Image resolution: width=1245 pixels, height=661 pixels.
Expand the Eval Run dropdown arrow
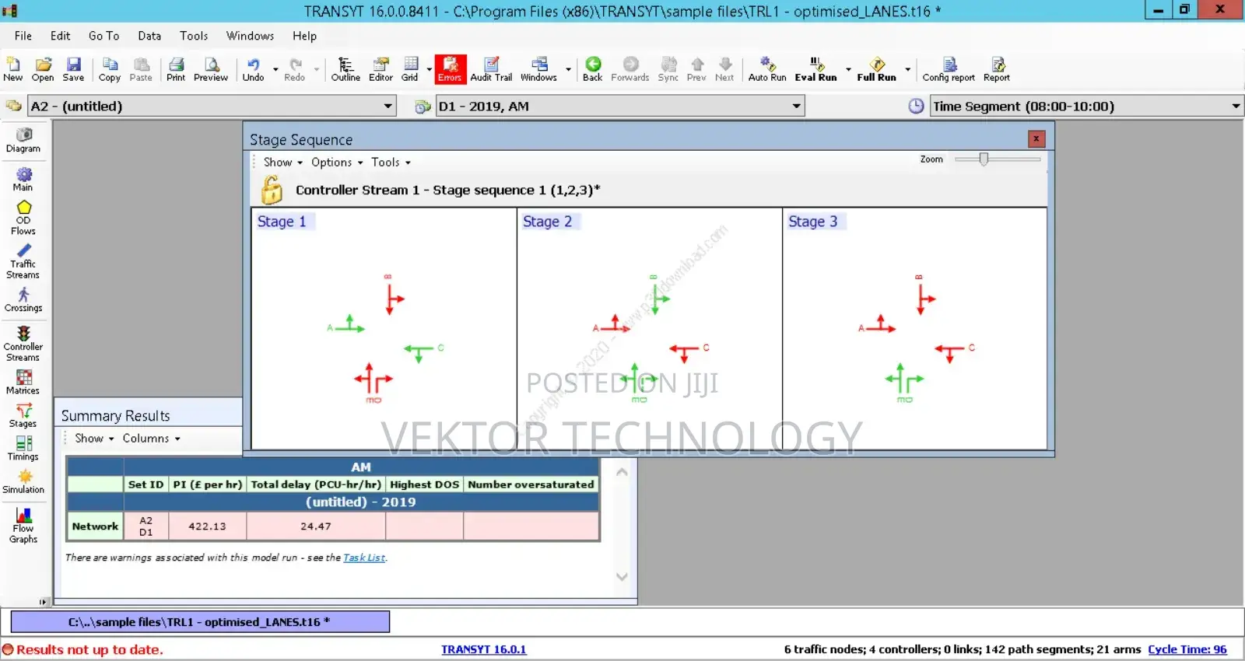tap(848, 69)
